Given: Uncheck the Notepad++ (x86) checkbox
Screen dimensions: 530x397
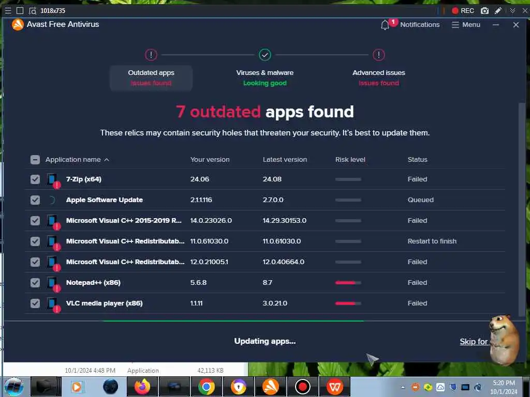Looking at the screenshot, I should [35, 283].
